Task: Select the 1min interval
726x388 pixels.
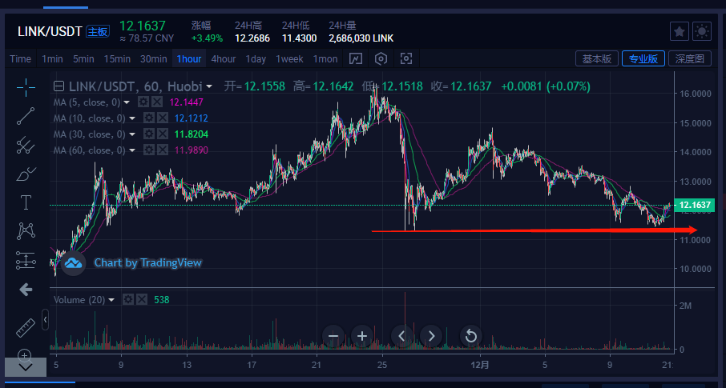Action: click(52, 59)
